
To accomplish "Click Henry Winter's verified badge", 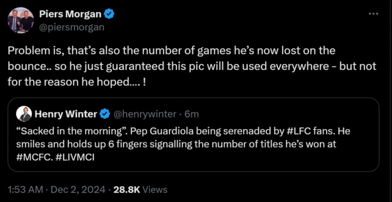I will (x=105, y=114).
